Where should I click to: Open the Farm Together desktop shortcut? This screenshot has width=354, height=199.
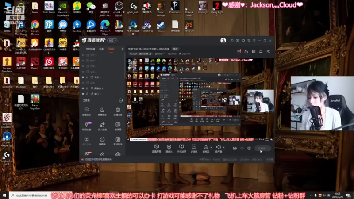(35, 102)
